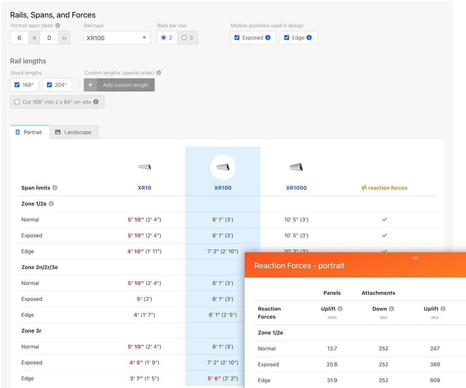Click info icon beside Span limits
The width and height of the screenshot is (466, 388).
tap(55, 188)
